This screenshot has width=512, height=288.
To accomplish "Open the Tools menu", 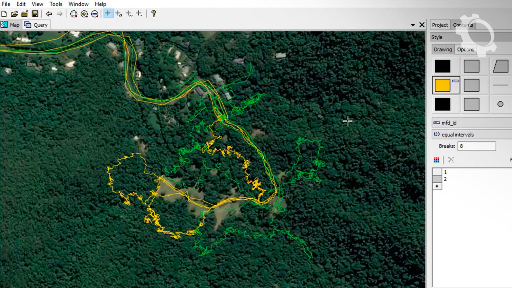I will (56, 4).
